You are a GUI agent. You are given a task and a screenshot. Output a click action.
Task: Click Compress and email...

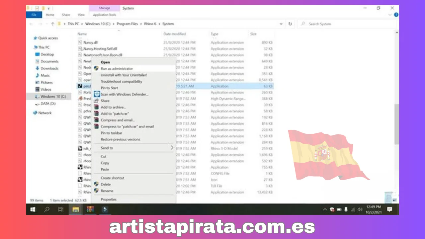coord(118,120)
